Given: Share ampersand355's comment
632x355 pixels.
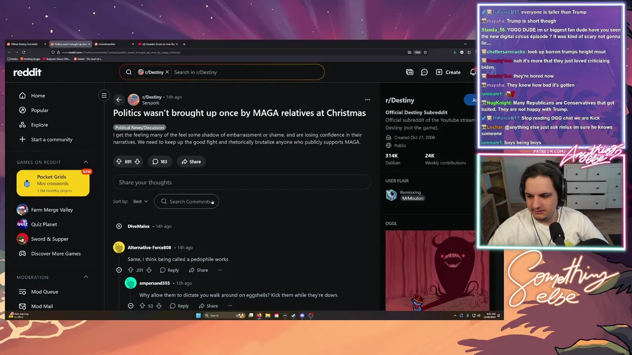Looking at the screenshot, I should coord(208,306).
